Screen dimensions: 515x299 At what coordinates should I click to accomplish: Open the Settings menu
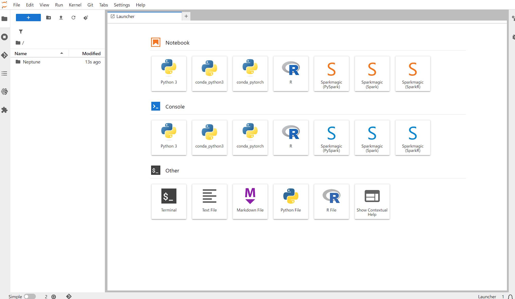[x=122, y=5]
